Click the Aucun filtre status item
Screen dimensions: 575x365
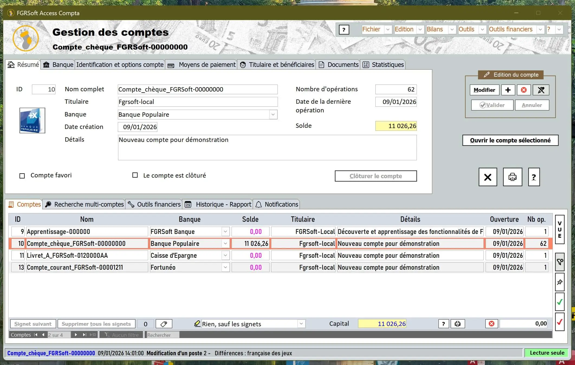[122, 335]
